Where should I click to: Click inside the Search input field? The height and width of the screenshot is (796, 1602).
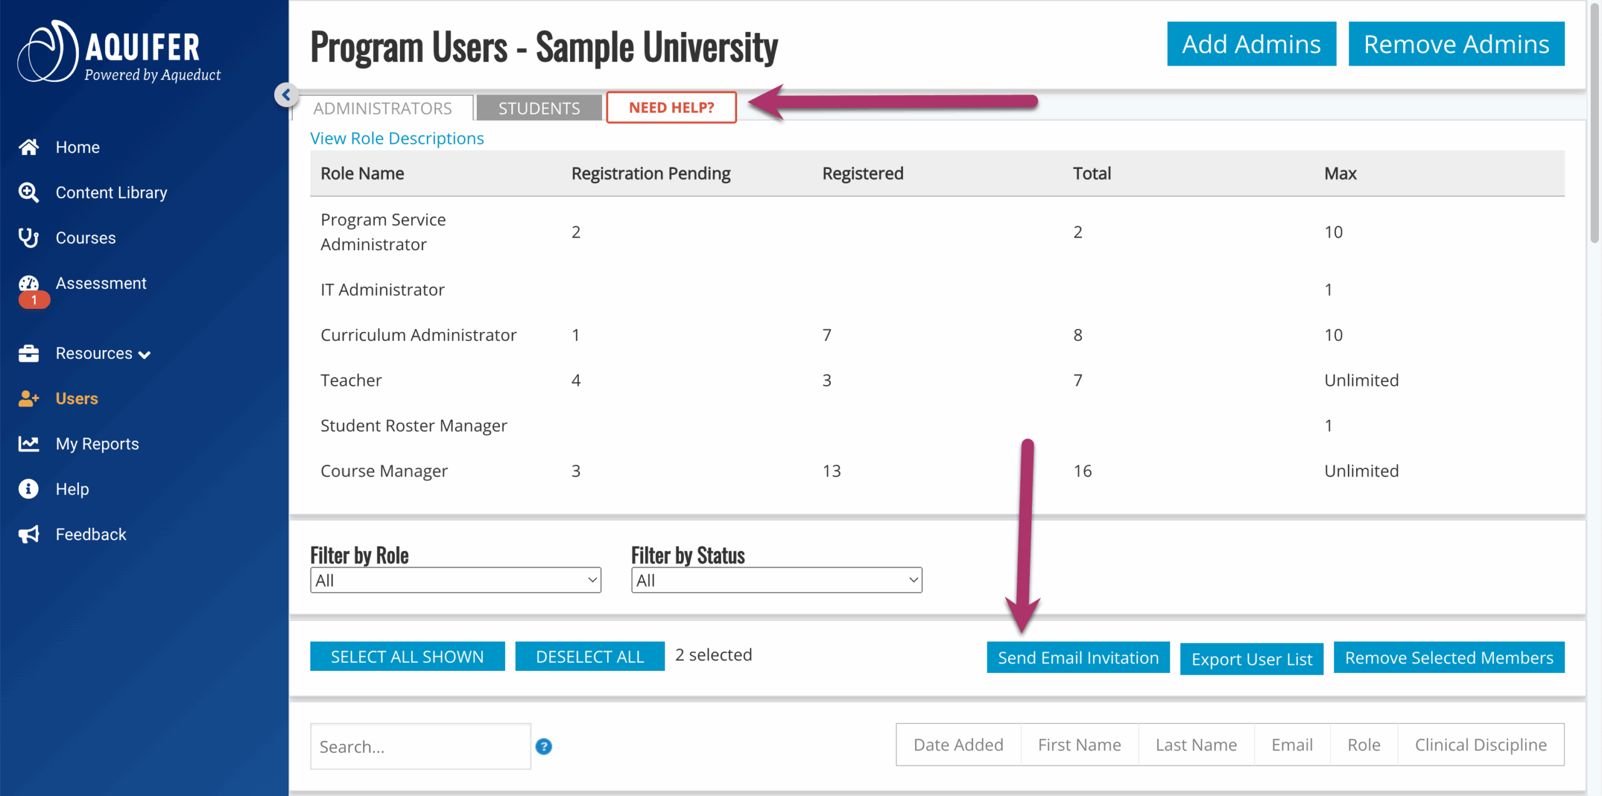point(420,747)
